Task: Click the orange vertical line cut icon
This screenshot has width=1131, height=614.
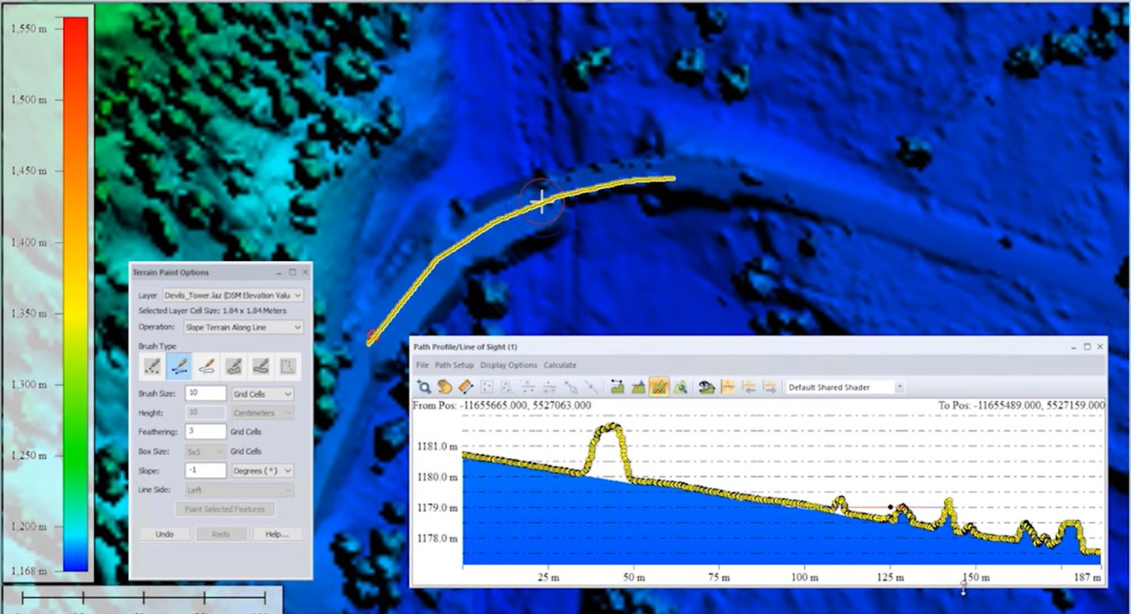Action: pos(727,387)
